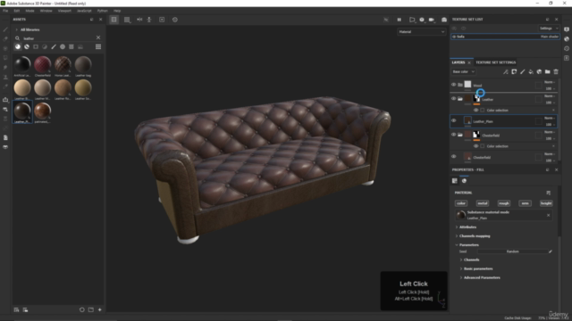This screenshot has height=321, width=572.
Task: Select the Artificial leather material thumbnail
Action: [x=22, y=64]
